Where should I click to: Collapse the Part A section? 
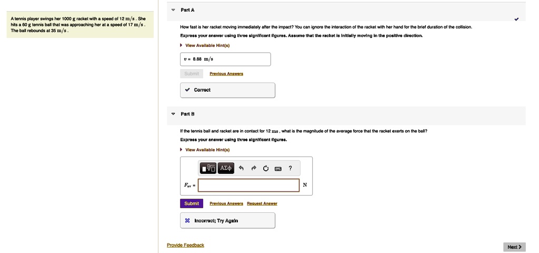pyautogui.click(x=174, y=10)
